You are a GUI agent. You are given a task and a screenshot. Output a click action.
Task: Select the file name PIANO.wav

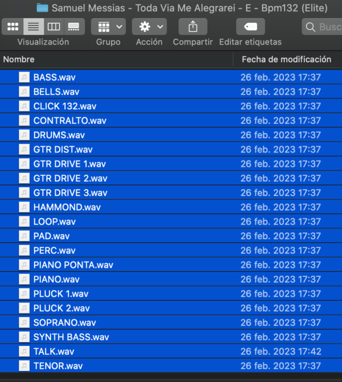pyautogui.click(x=56, y=279)
